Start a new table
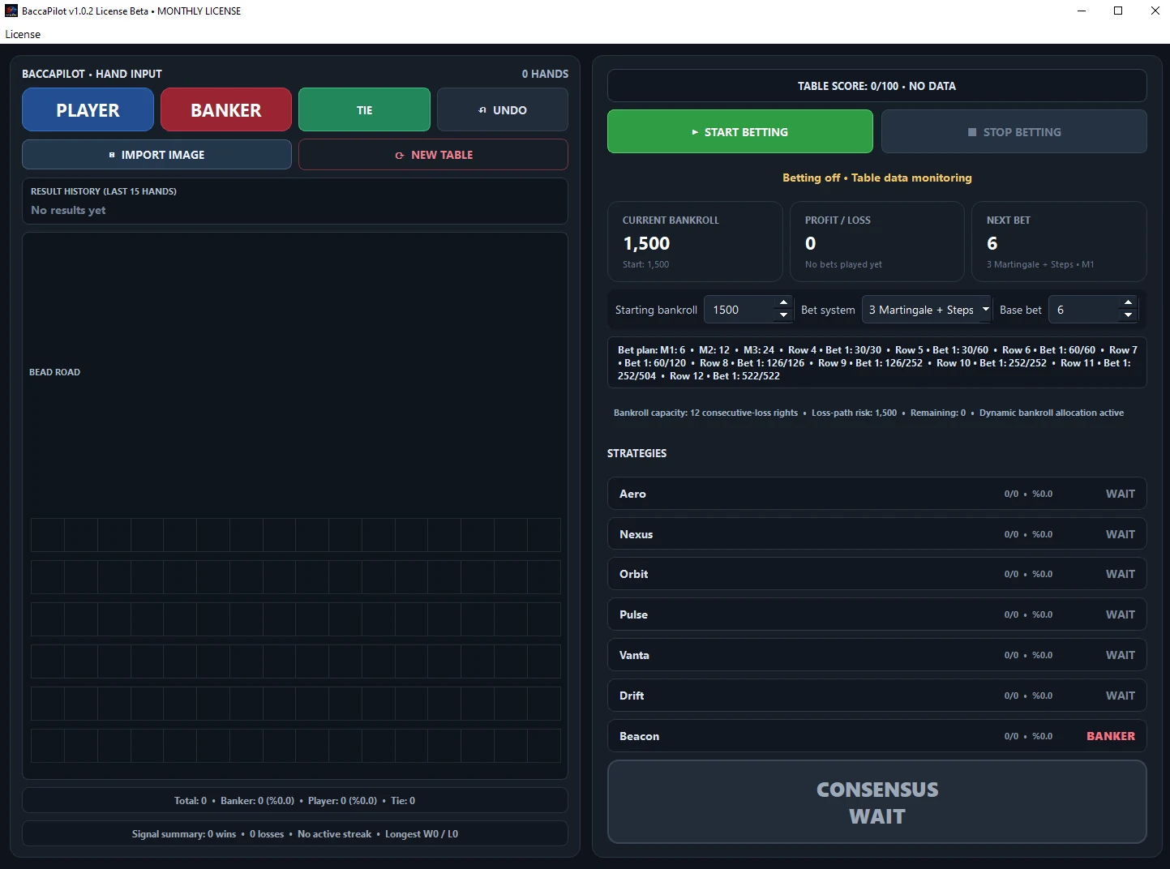Viewport: 1170px width, 869px height. tap(433, 155)
